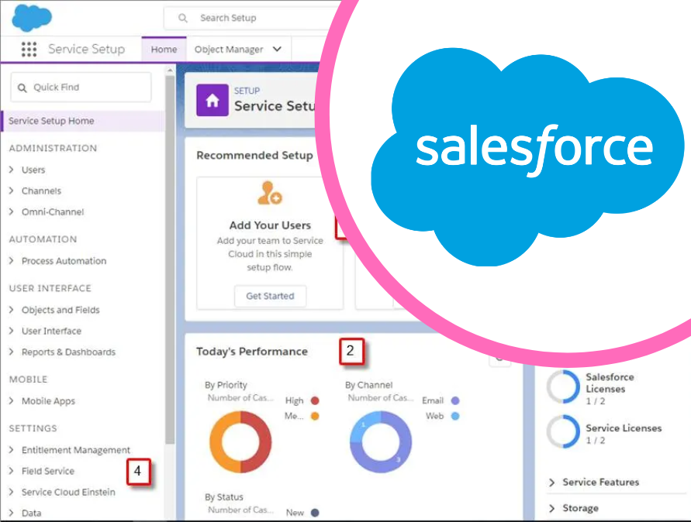The height and width of the screenshot is (522, 691).
Task: Click the Web channel blue legend dot
Action: (455, 416)
